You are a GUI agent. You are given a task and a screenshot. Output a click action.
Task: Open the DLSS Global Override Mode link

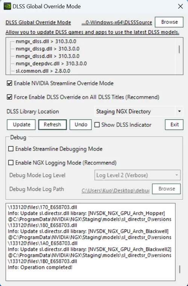pyautogui.click(x=38, y=22)
